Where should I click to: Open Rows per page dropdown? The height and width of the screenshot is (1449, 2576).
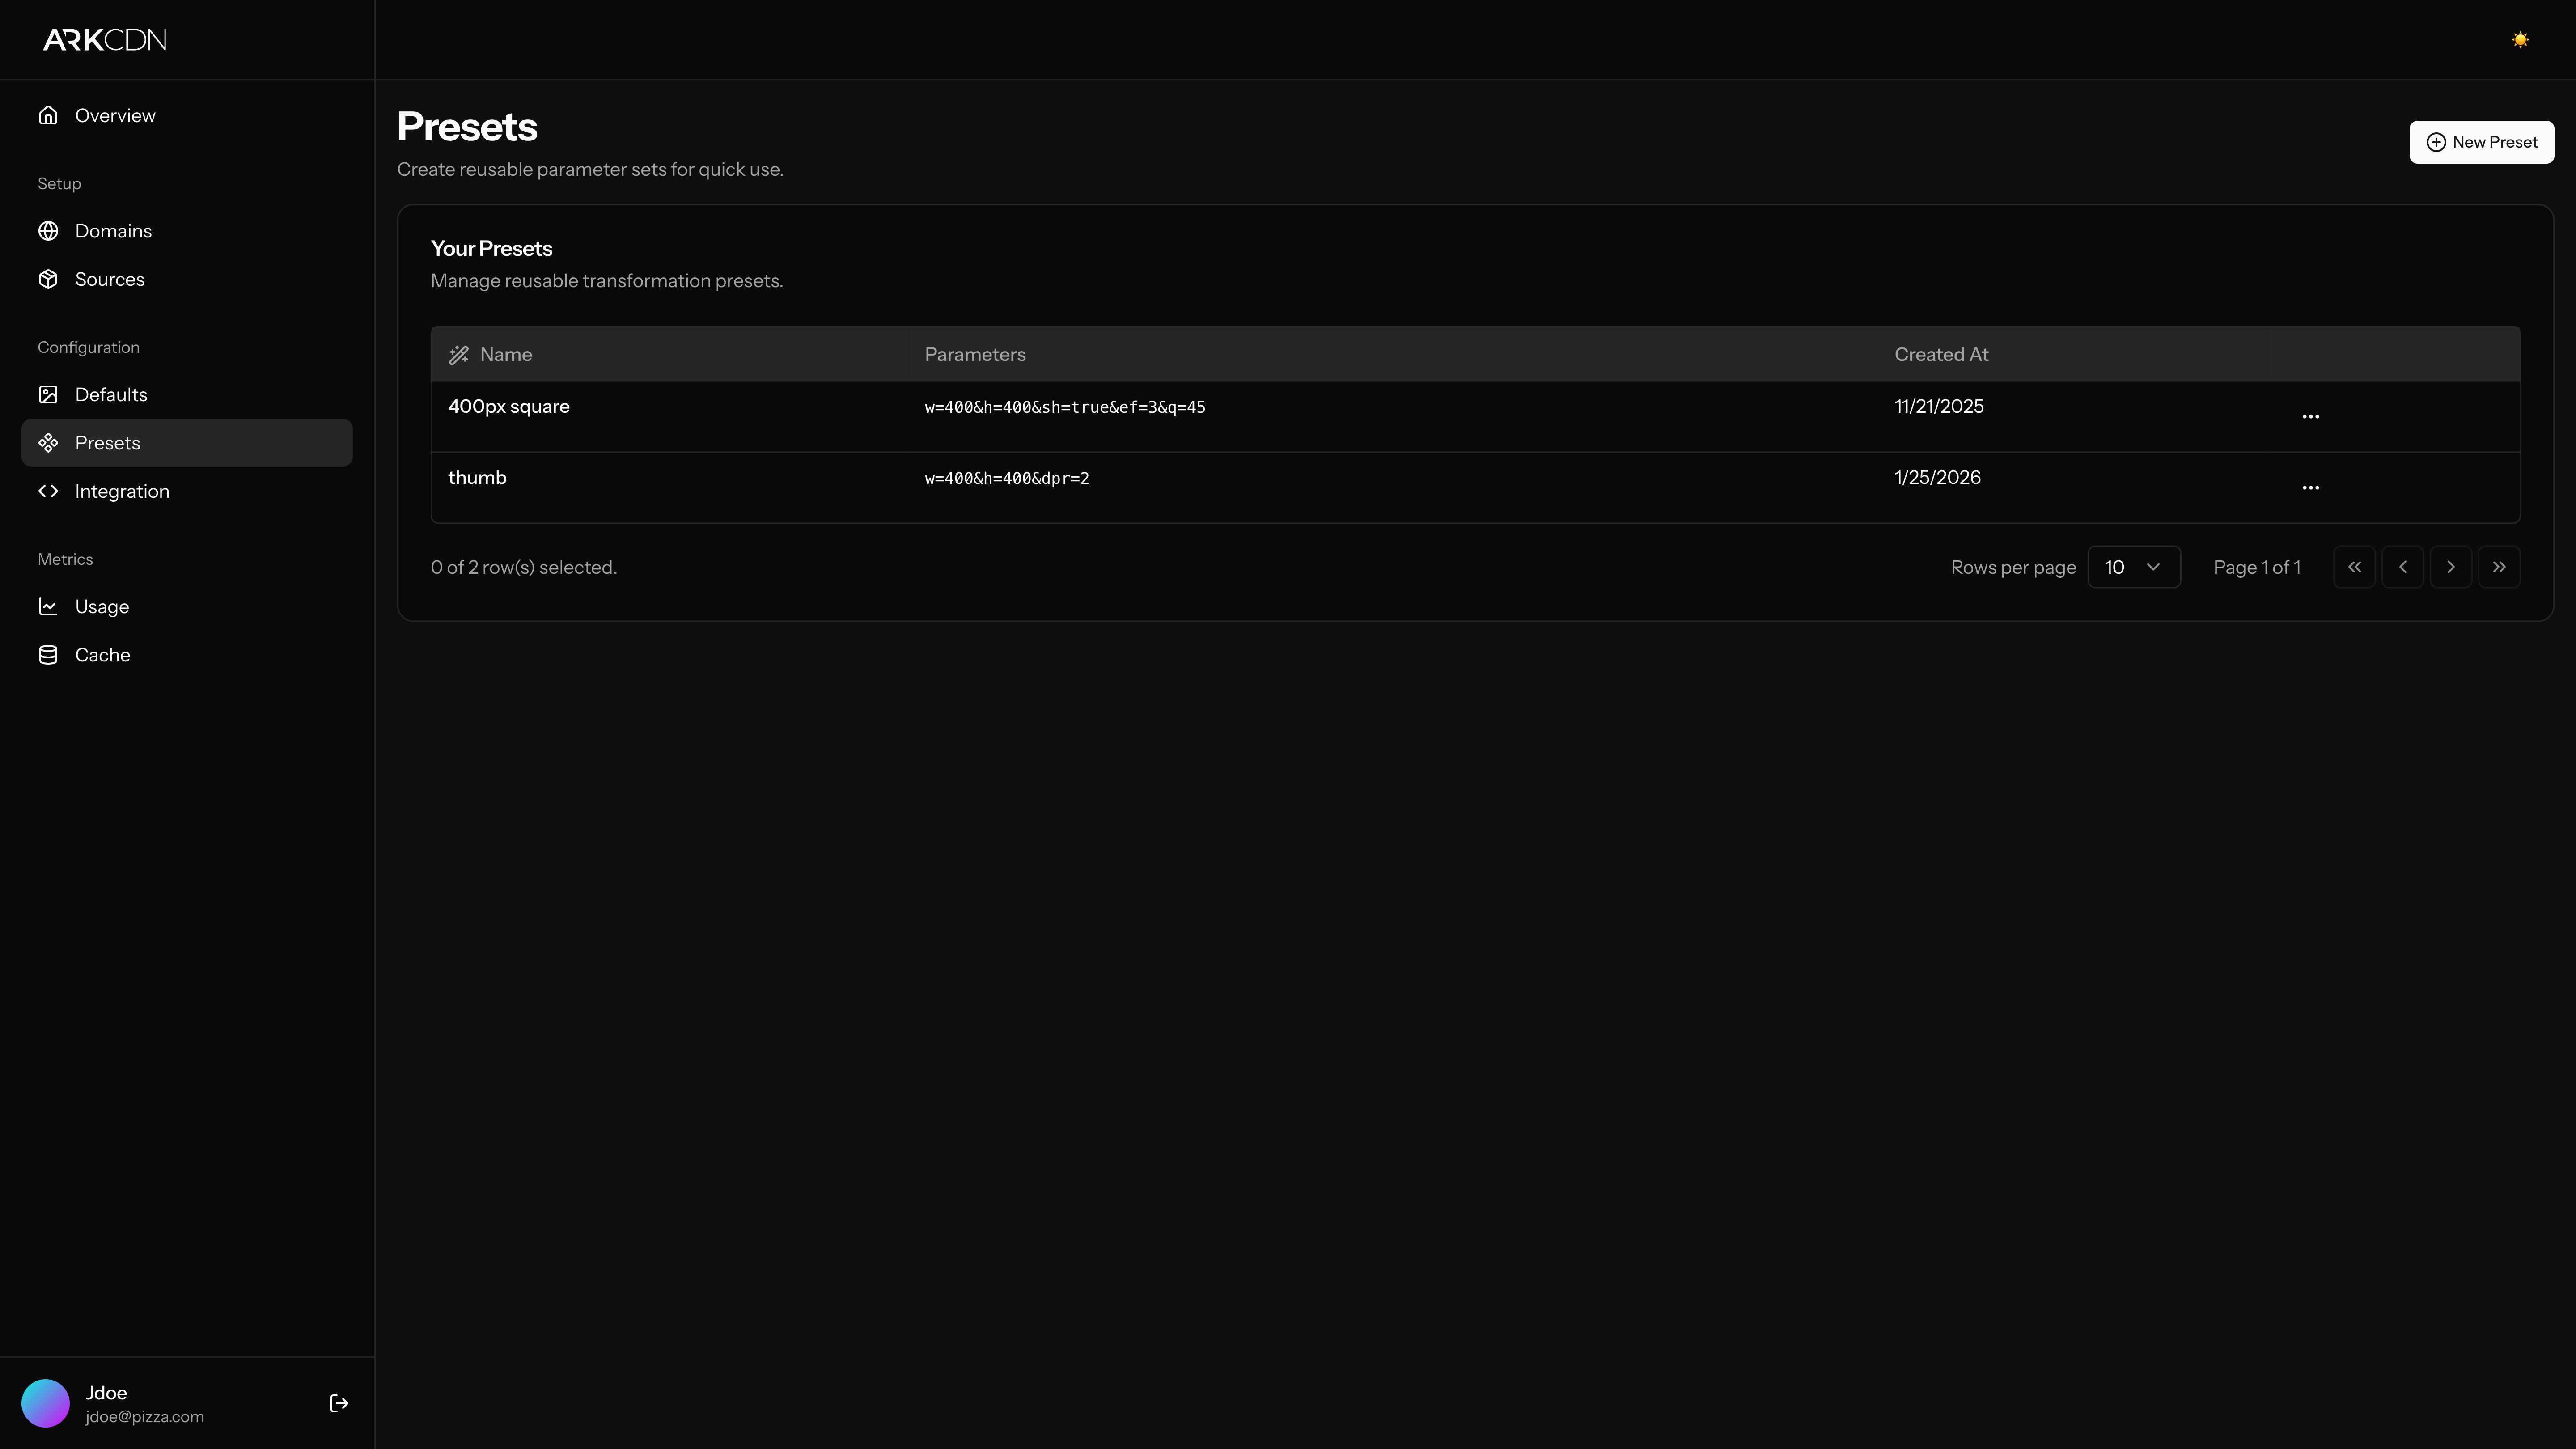point(2134,567)
